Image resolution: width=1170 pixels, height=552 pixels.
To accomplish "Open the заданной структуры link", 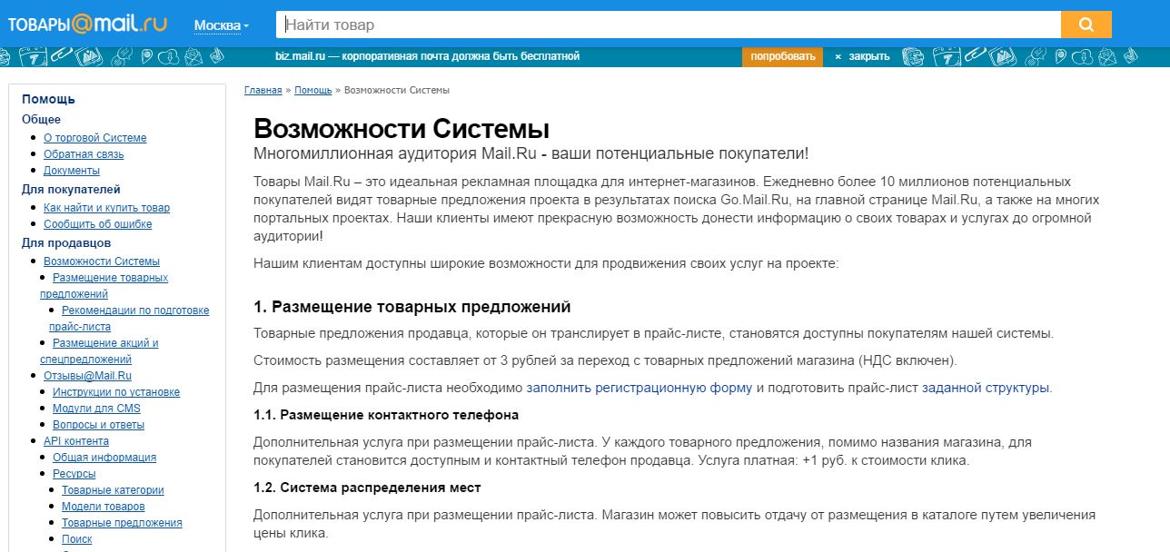I will tap(988, 387).
